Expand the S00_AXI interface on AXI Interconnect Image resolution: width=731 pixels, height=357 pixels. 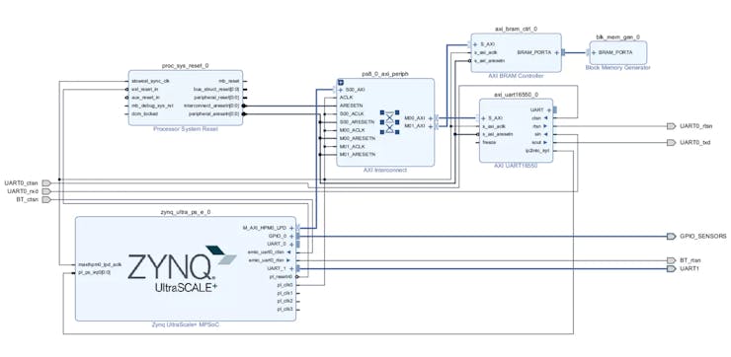click(341, 90)
